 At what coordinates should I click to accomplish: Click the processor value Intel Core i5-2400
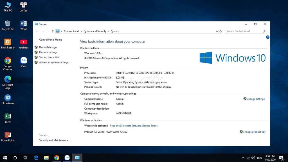click(145, 73)
